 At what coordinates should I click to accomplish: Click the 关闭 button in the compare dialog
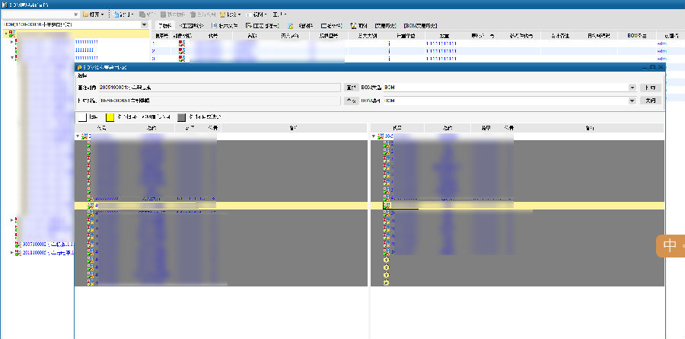click(x=651, y=101)
